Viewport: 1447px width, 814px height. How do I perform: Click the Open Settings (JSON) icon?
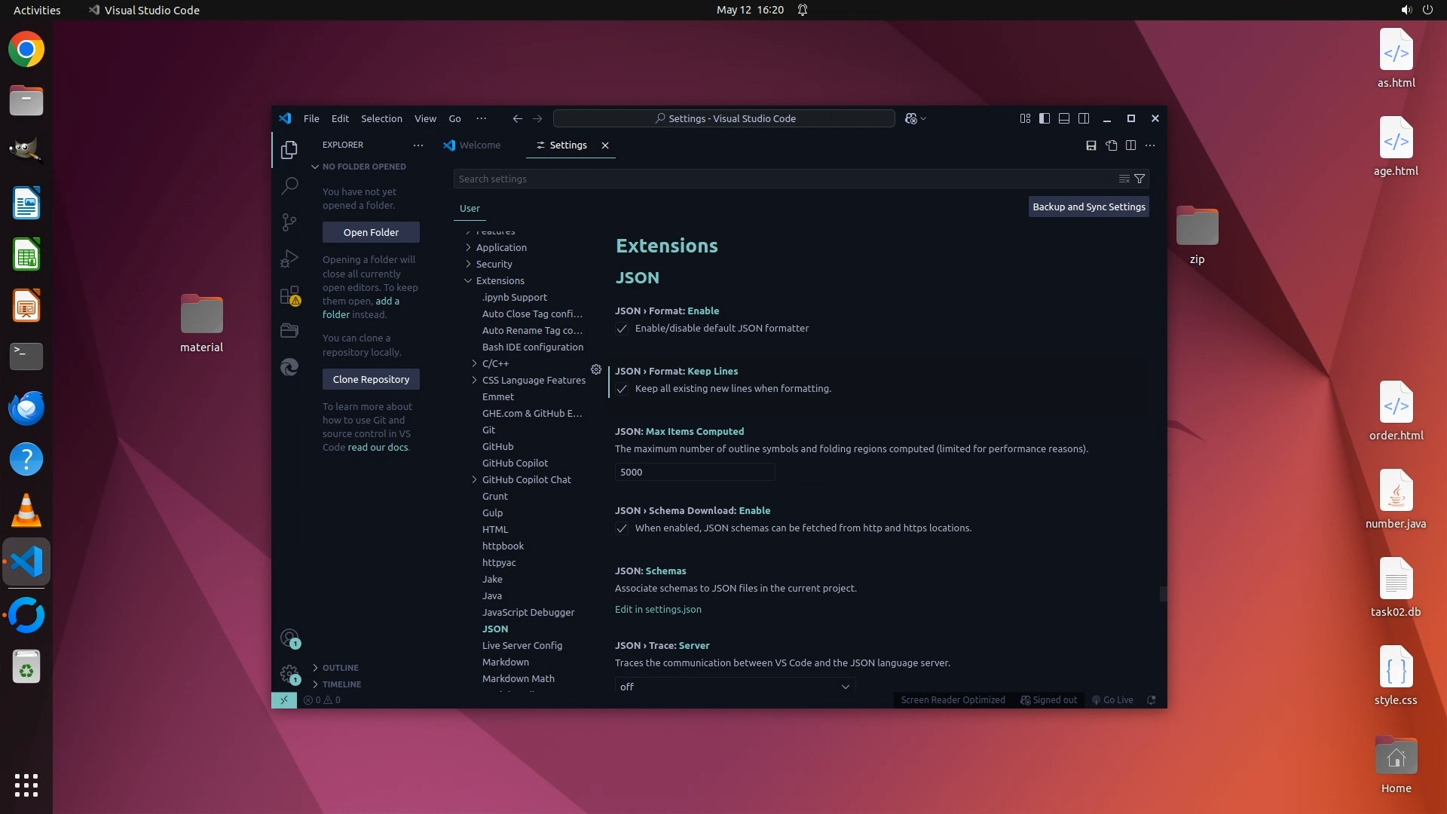point(1111,145)
